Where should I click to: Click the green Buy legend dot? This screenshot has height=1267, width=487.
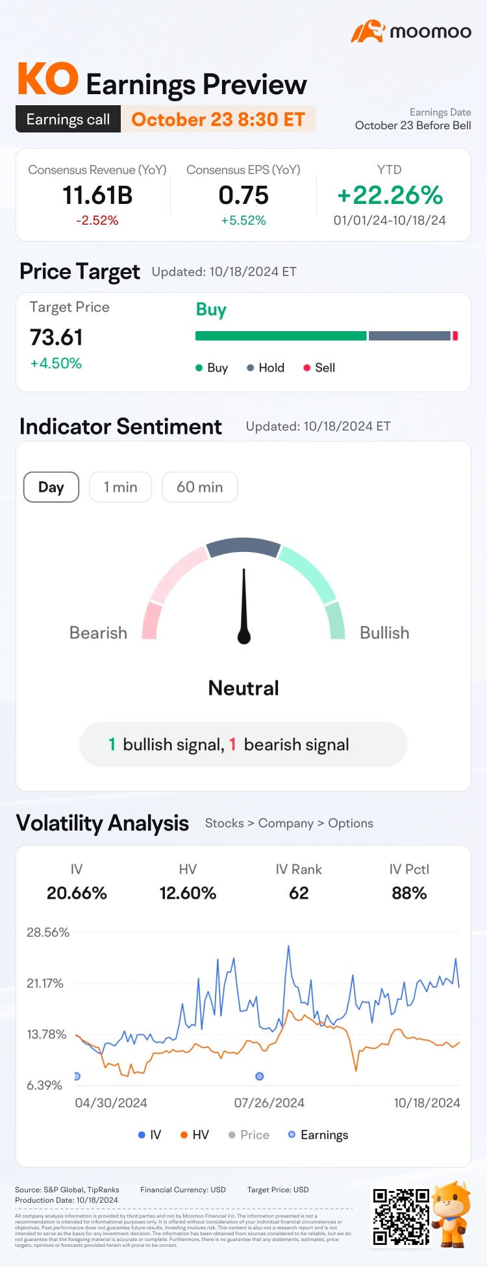tap(199, 368)
